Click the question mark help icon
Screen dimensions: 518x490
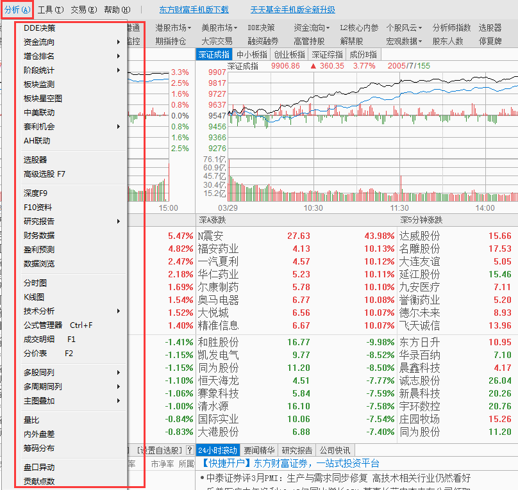click(190, 450)
